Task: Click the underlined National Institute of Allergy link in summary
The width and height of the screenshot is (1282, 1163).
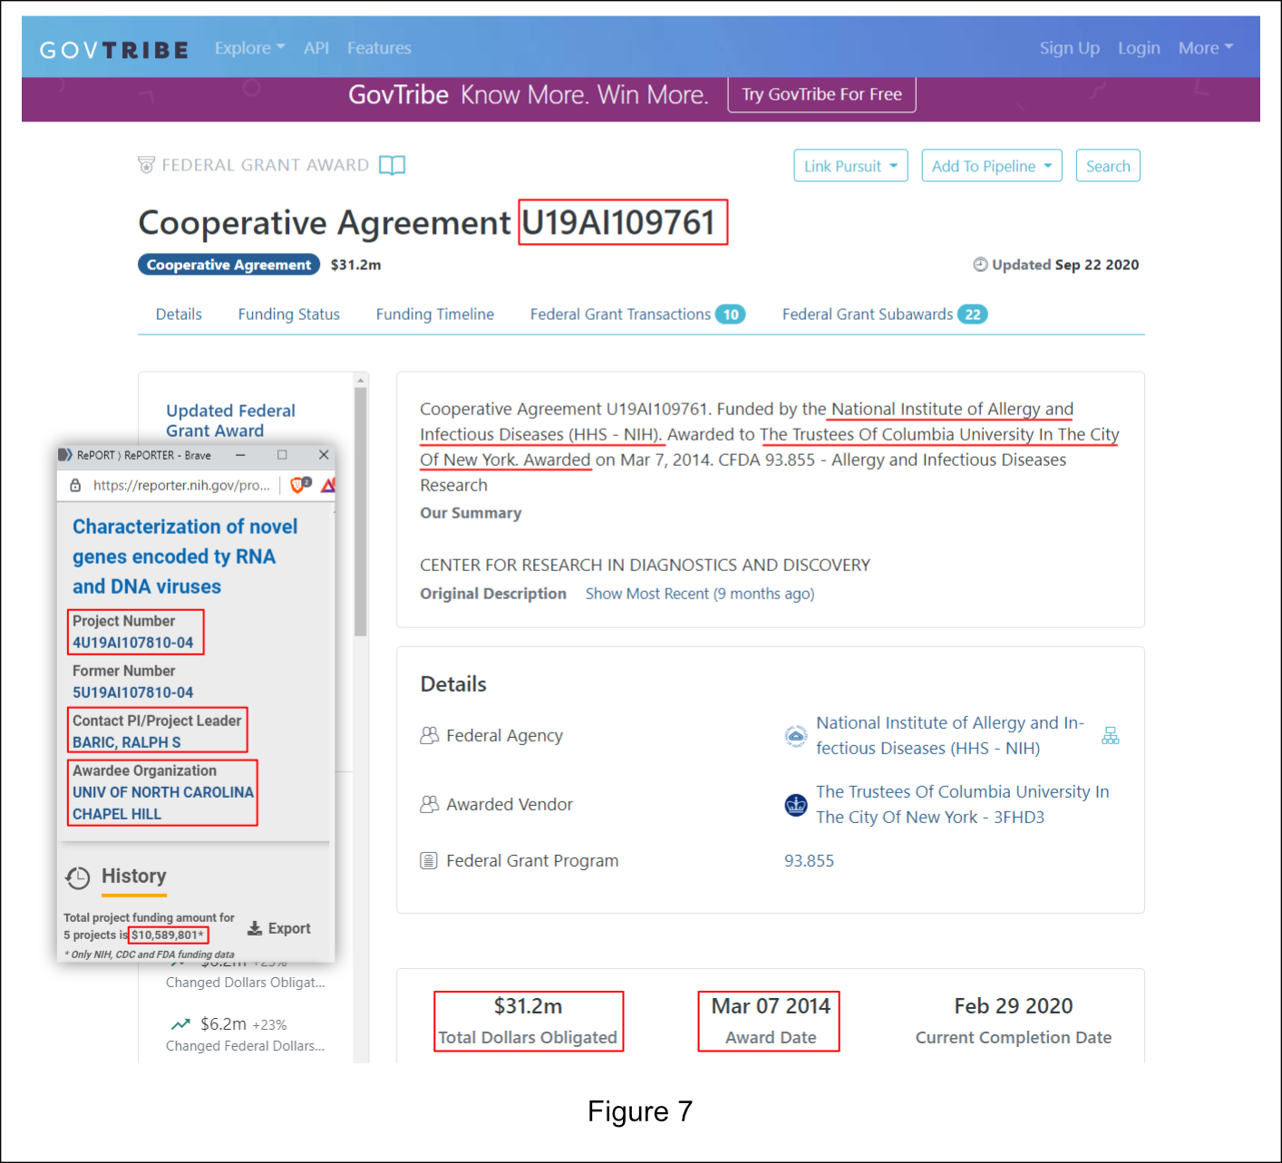Action: click(x=746, y=422)
